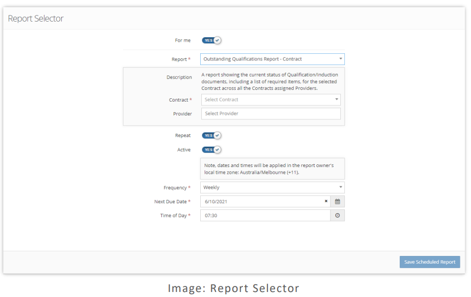Click the Report Selector heading

(x=36, y=19)
